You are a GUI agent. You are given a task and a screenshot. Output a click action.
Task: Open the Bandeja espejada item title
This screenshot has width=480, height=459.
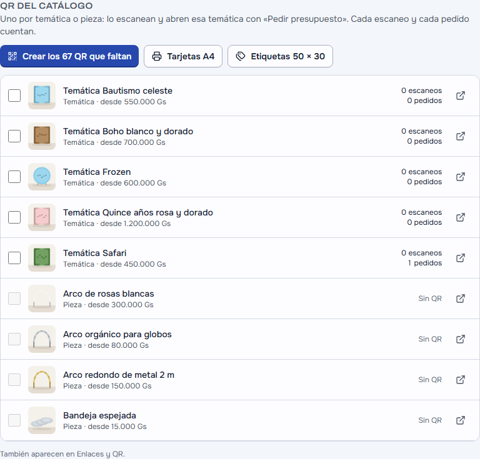(99, 415)
